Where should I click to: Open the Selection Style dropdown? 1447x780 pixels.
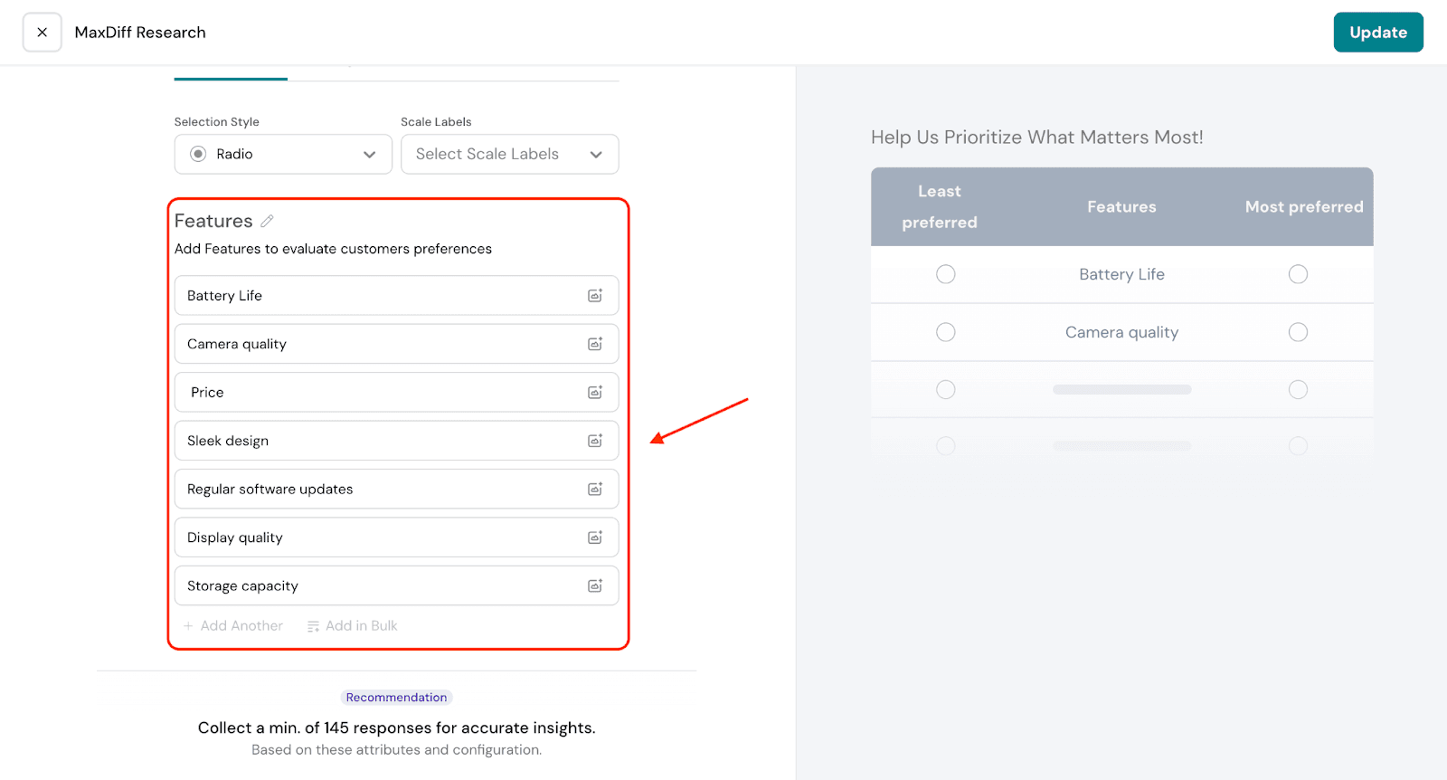pyautogui.click(x=283, y=155)
